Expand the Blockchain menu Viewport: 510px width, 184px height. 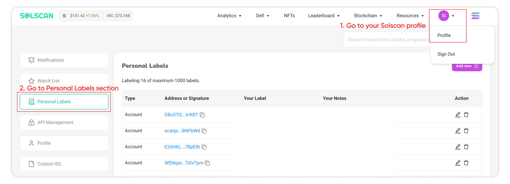pyautogui.click(x=368, y=16)
